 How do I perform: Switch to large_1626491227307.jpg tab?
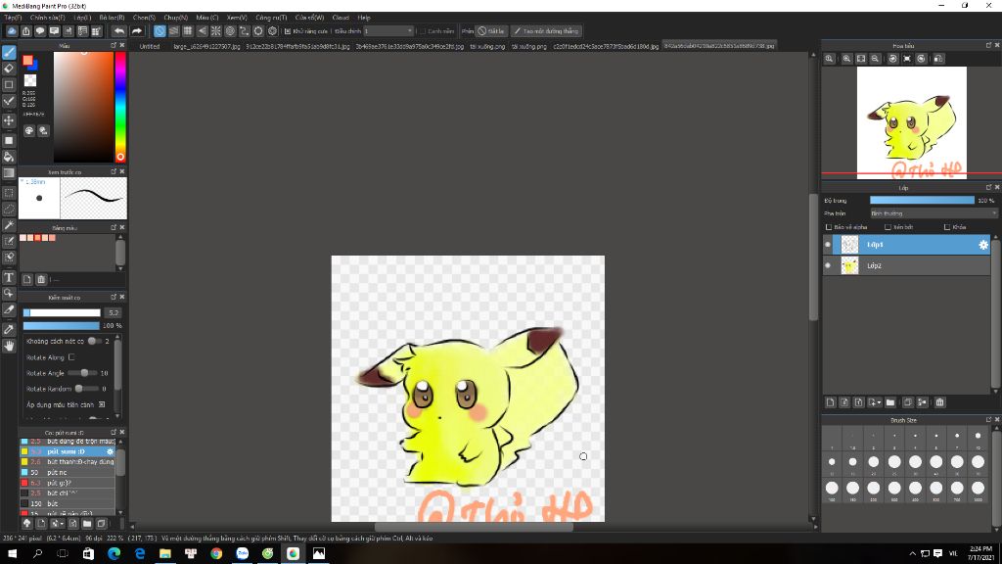(206, 47)
